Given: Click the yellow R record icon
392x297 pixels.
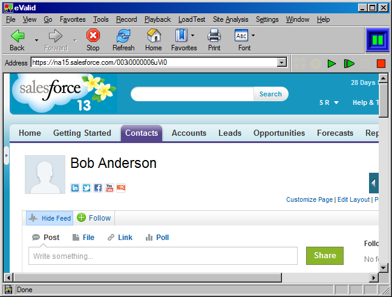Looking at the screenshot, I should (x=316, y=64).
